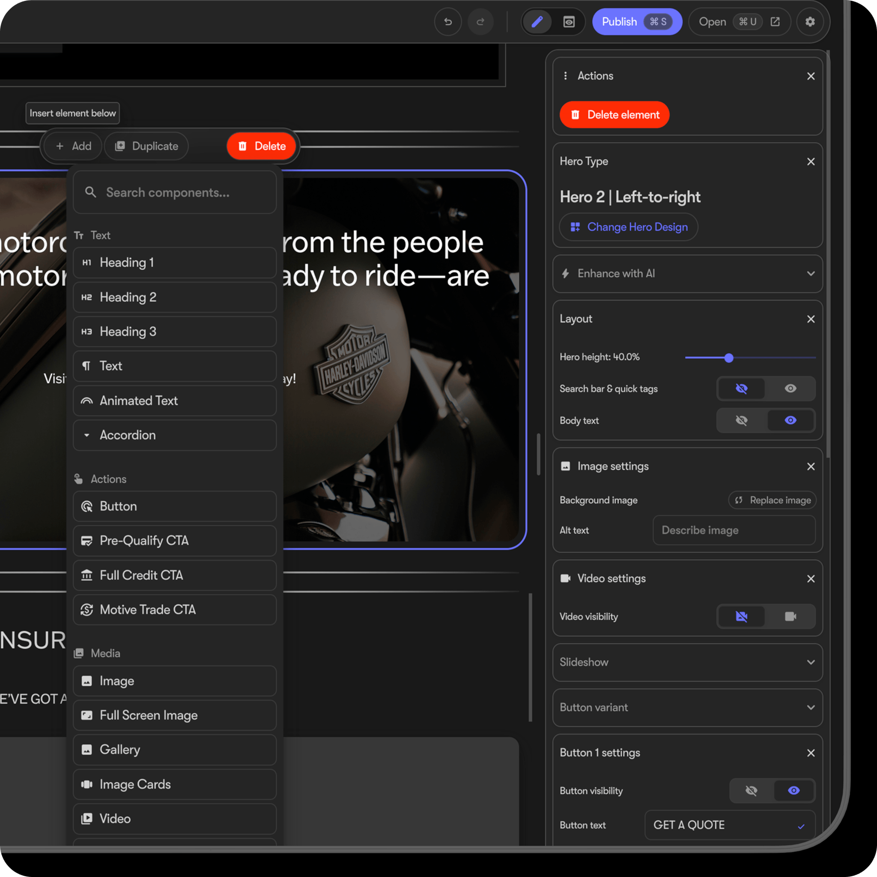Insert a Heading 1 component
877x877 pixels.
[175, 263]
